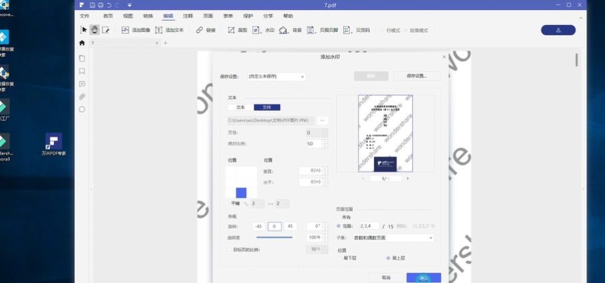Click the 添加文本 add text tool
605x283 pixels.
169,30
